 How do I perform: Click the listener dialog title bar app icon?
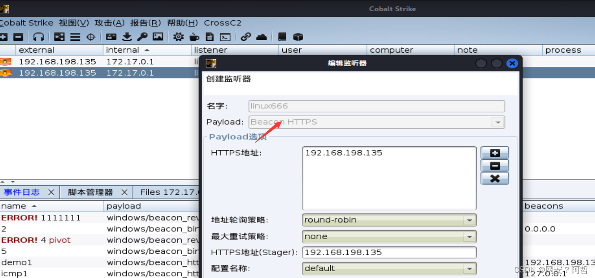[x=211, y=63]
